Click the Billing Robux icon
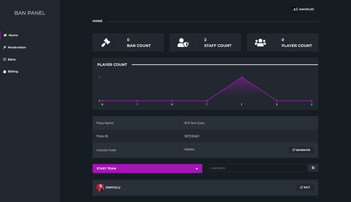Screen dimensions: 351x202 (5, 71)
